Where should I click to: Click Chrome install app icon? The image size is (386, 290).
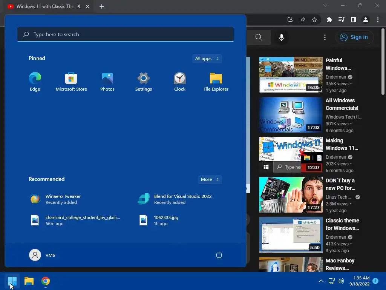[x=290, y=20]
